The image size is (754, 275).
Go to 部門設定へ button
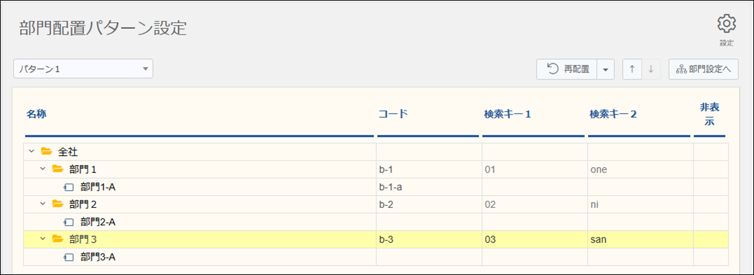point(704,69)
